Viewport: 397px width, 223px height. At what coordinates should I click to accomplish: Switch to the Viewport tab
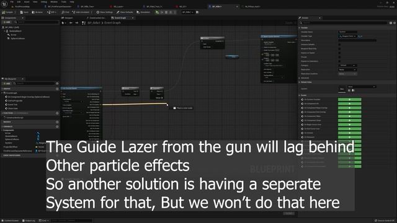68,18
